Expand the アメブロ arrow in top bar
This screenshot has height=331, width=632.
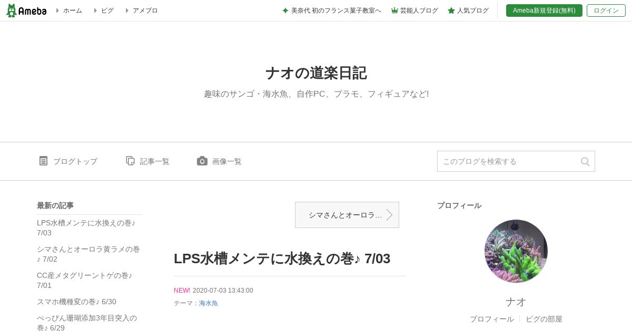[127, 11]
